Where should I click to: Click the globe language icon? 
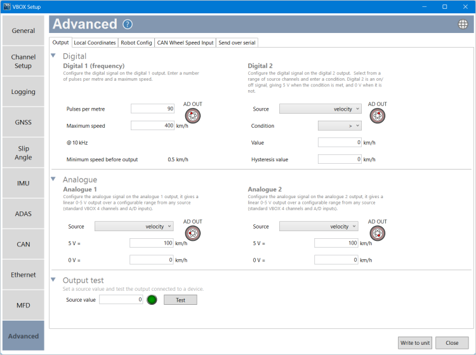point(463,24)
